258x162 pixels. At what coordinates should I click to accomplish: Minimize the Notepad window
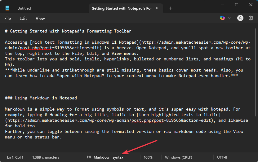point(223,5)
